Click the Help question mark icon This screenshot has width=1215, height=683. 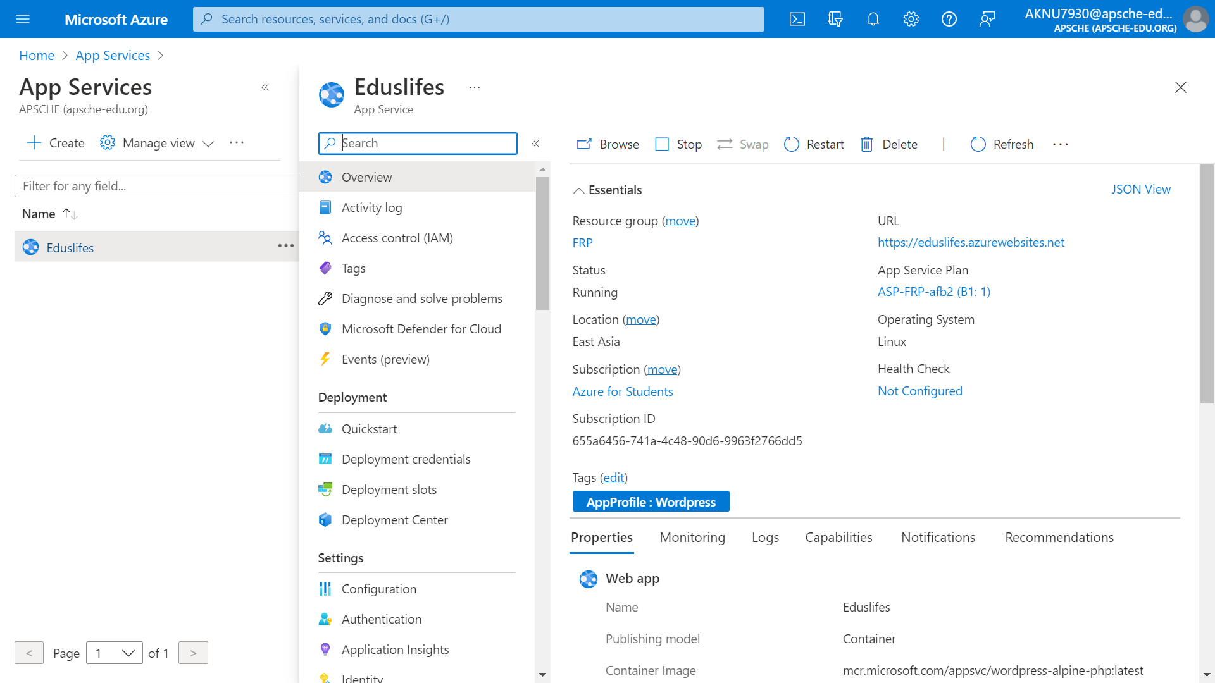point(949,19)
